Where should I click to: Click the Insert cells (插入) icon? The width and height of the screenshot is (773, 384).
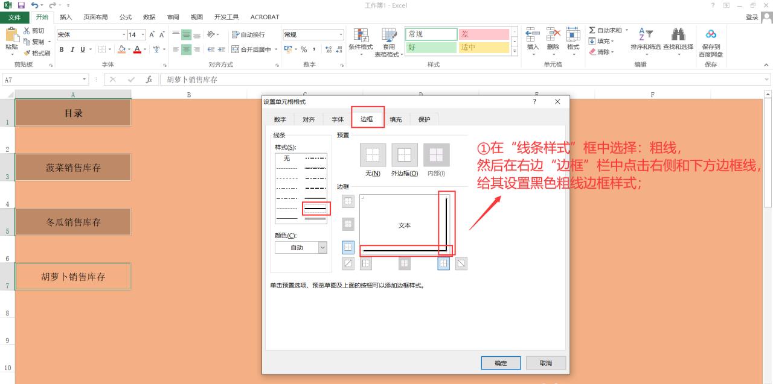click(533, 35)
